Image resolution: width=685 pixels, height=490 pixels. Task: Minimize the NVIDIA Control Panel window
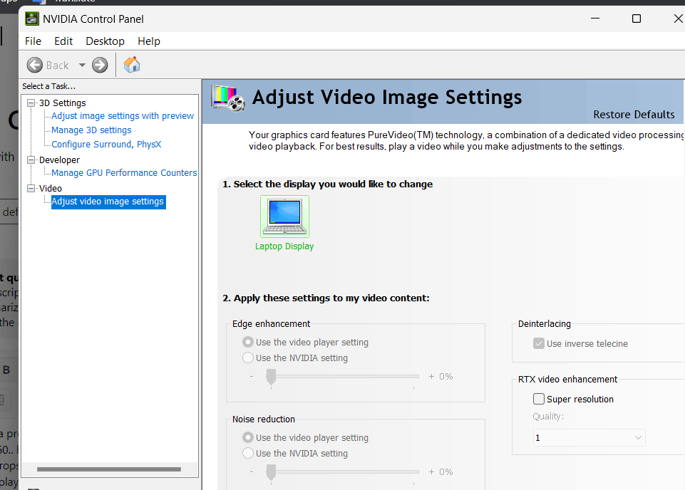coord(595,19)
